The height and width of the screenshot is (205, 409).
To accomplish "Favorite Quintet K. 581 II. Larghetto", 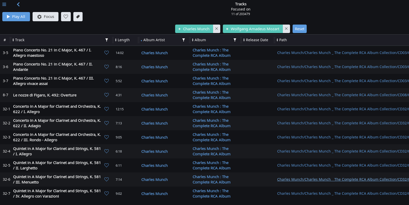I will click(107, 165).
